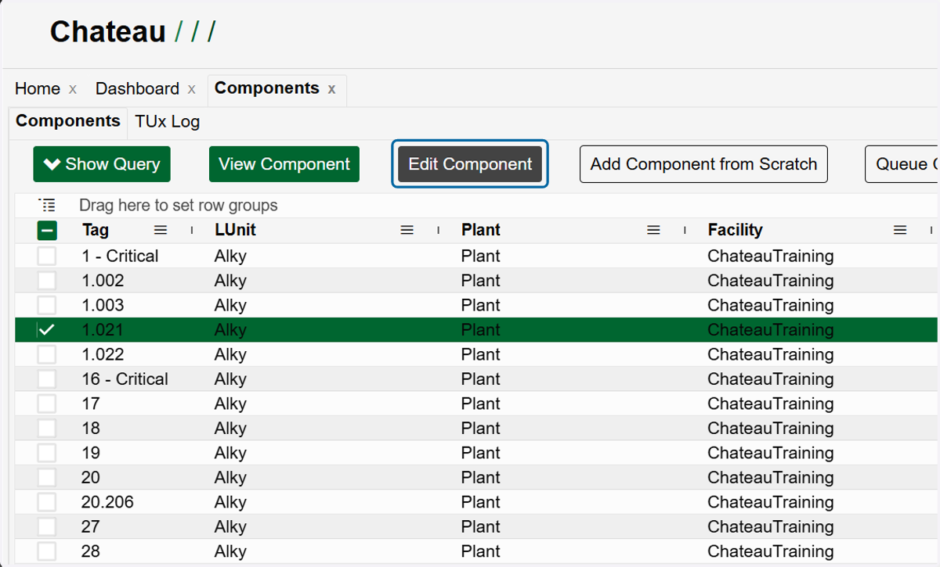Check the box for row 27
This screenshot has height=567, width=940.
click(x=47, y=527)
